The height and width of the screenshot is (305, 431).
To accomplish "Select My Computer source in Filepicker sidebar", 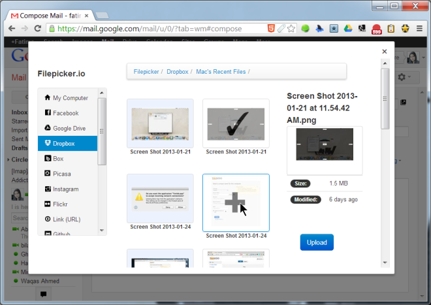I will 68,98.
